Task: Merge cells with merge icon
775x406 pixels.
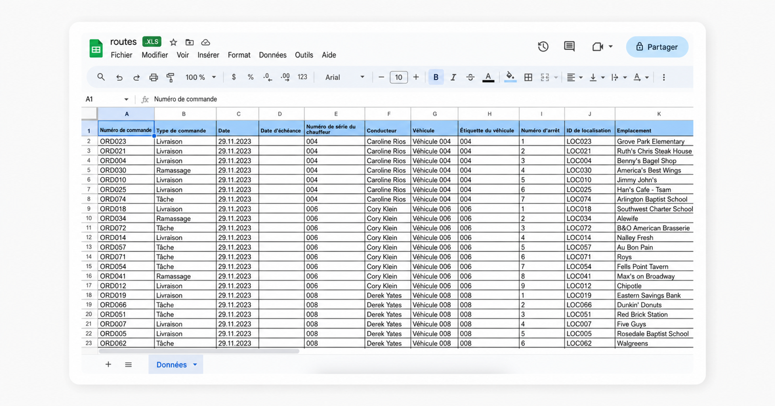Action: click(545, 77)
